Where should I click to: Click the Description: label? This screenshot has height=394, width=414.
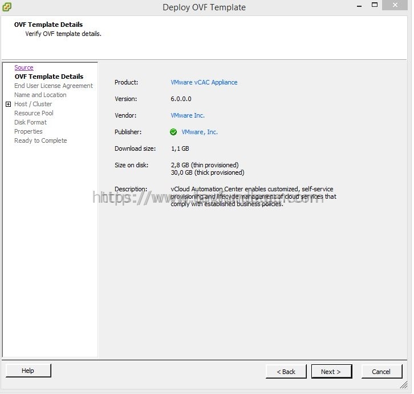(x=131, y=189)
